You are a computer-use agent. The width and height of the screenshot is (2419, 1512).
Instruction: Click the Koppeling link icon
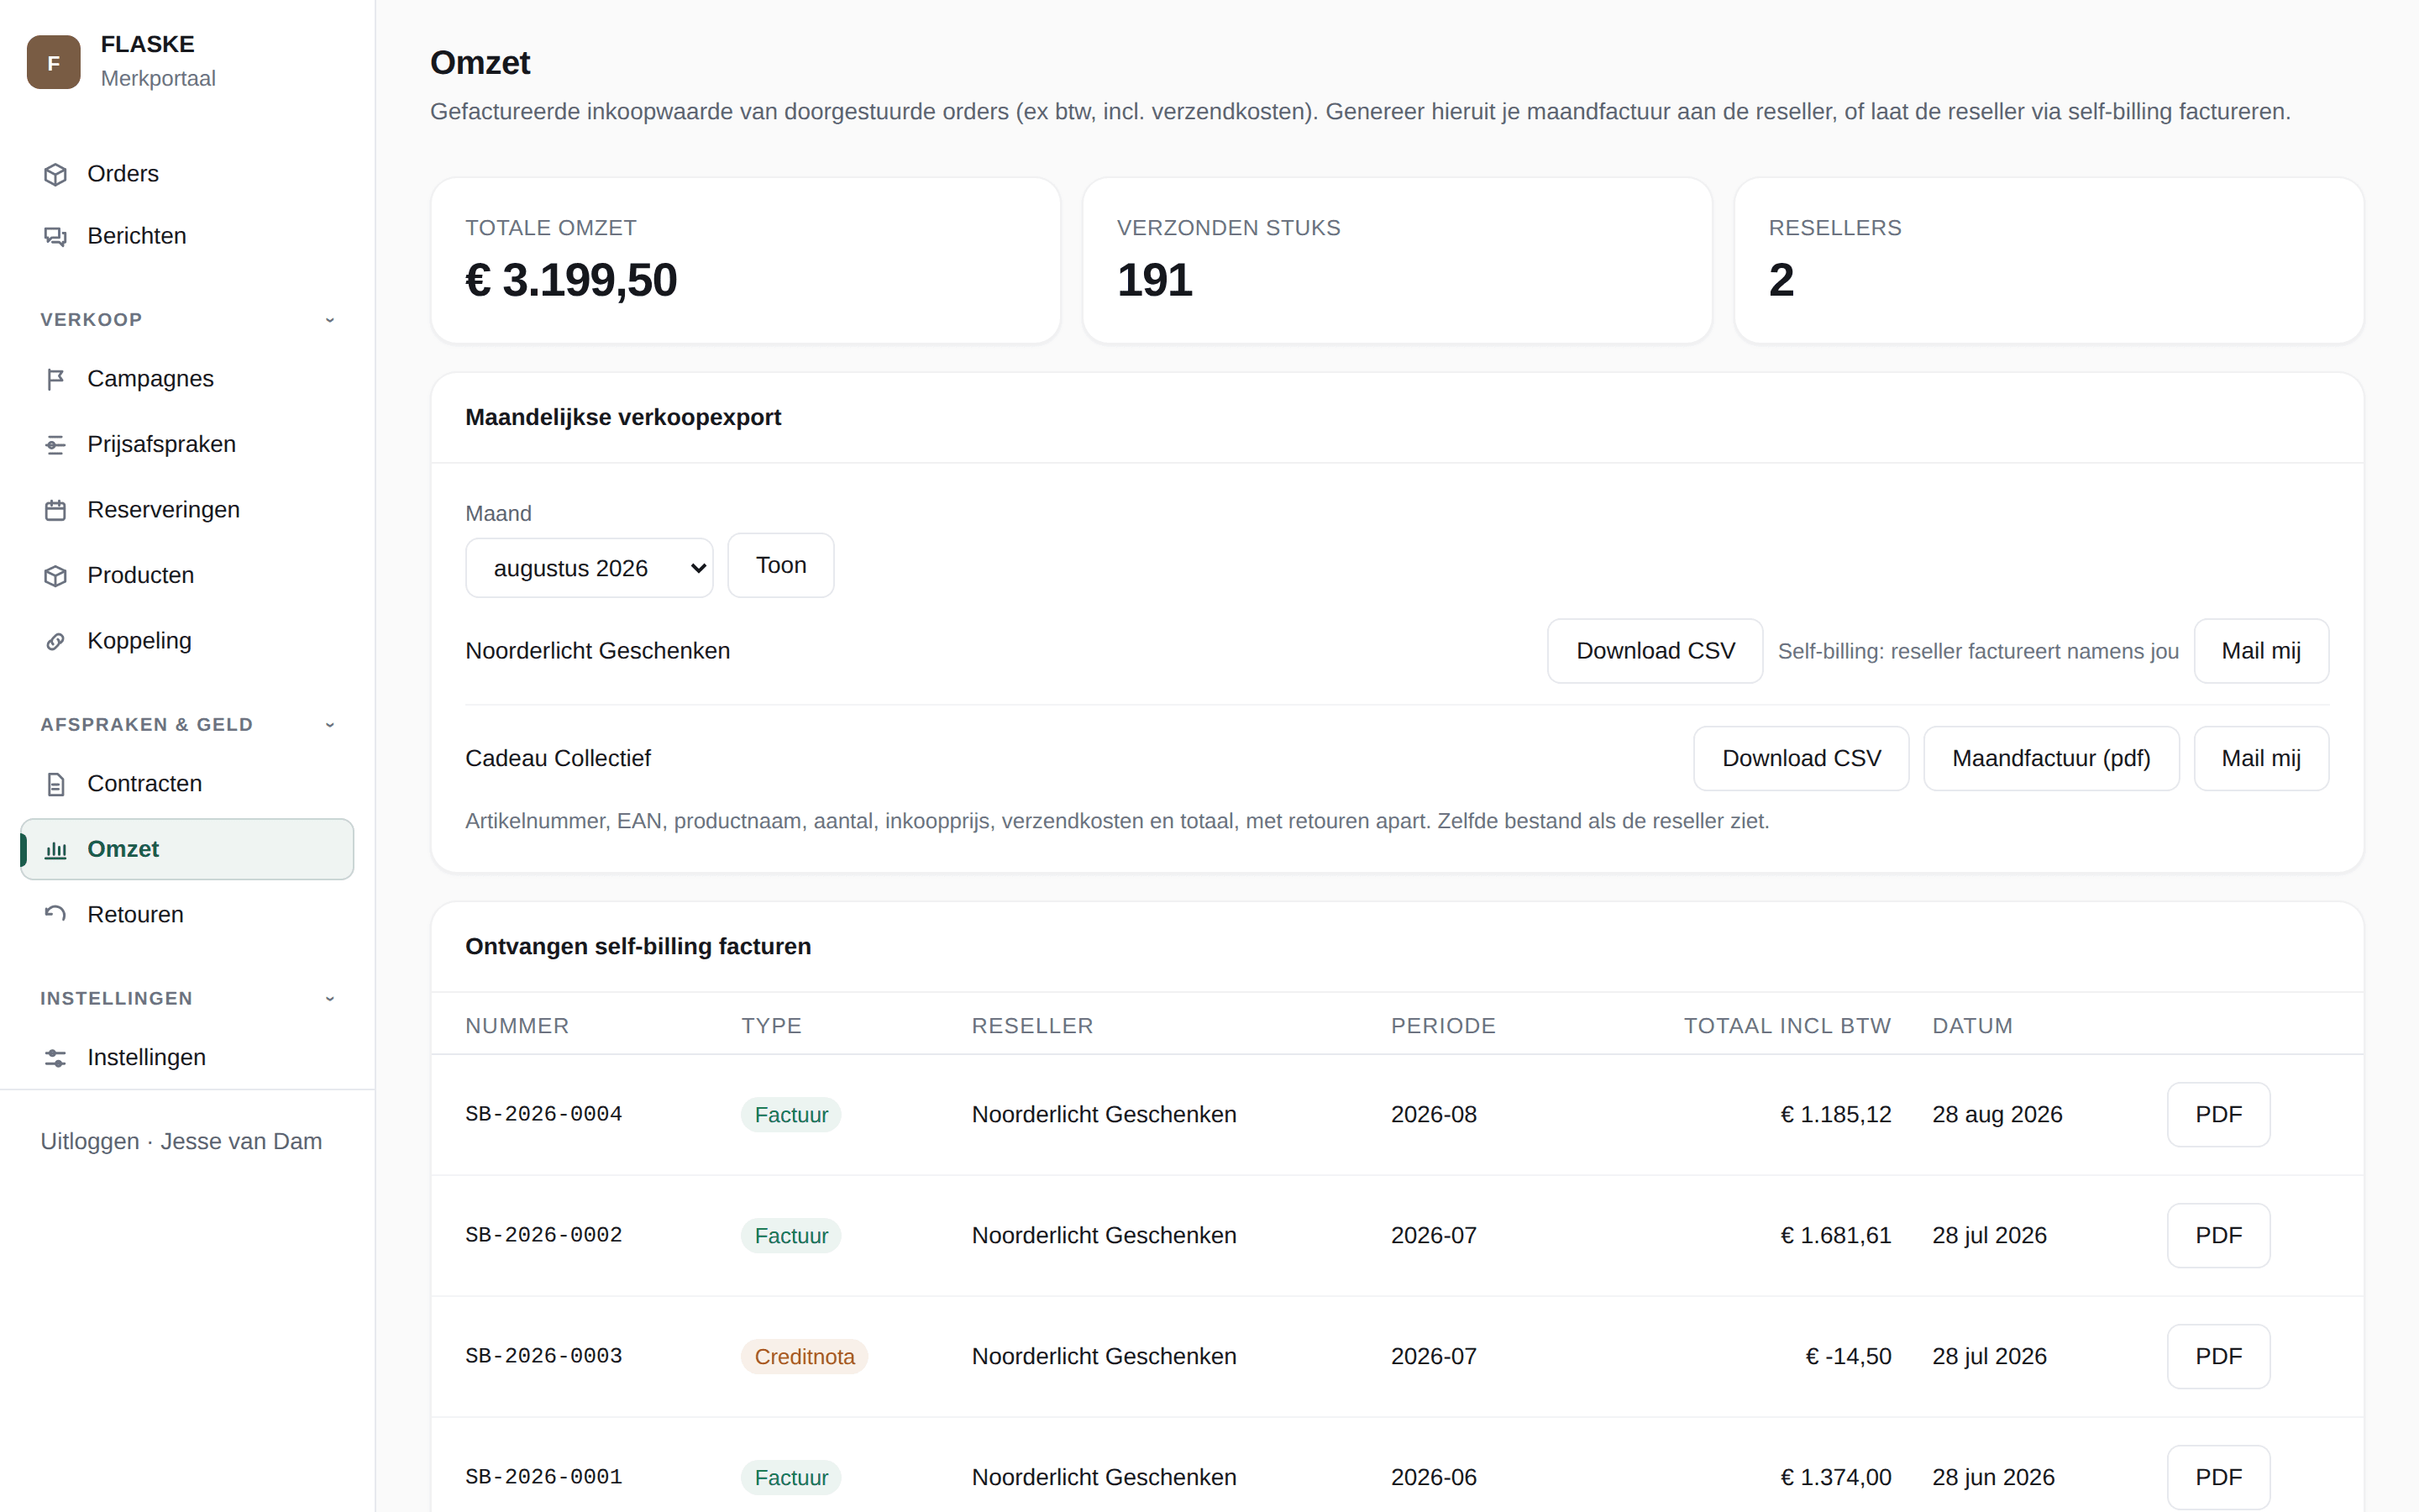[x=56, y=641]
